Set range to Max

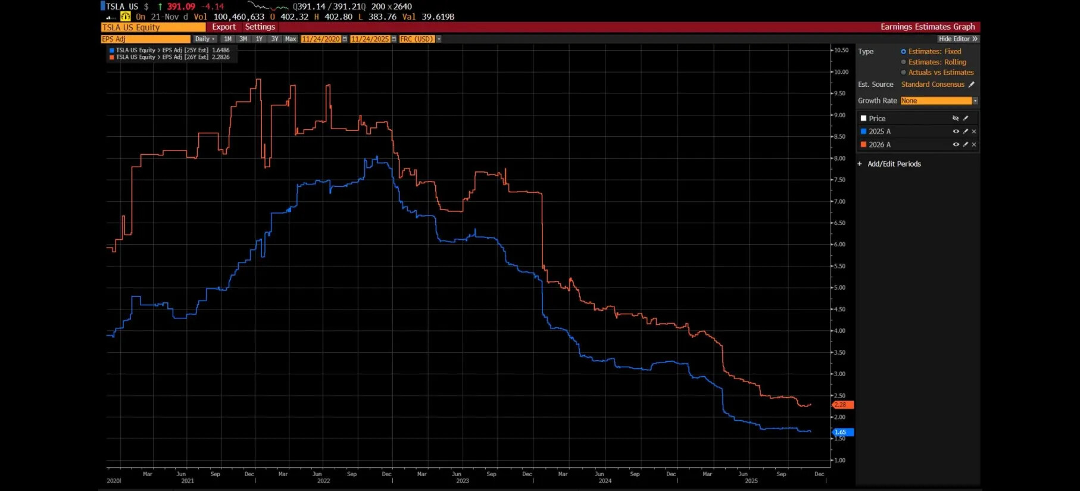[x=291, y=39]
